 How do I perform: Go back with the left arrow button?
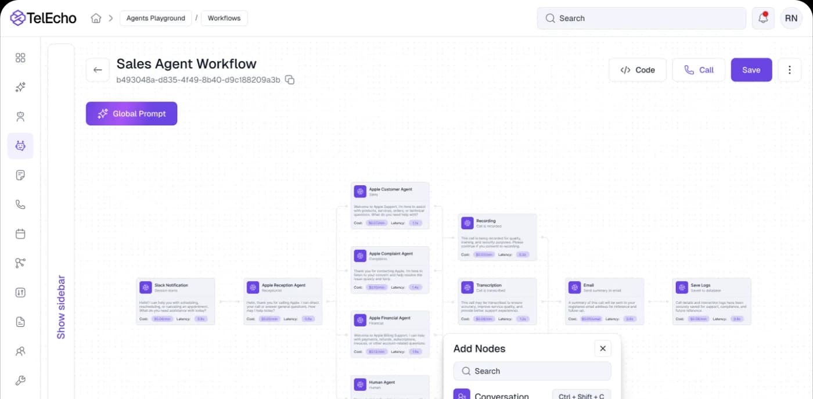[98, 70]
